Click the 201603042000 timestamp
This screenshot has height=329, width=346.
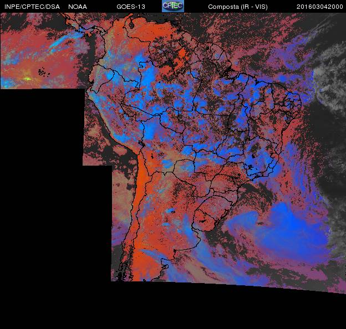[x=319, y=7]
